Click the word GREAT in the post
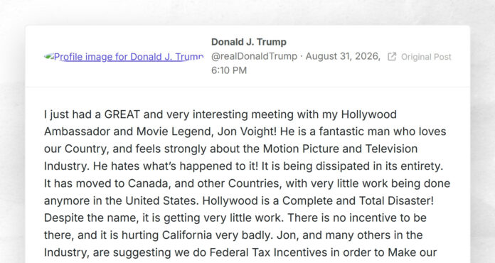The width and height of the screenshot is (495, 263). pyautogui.click(x=122, y=114)
